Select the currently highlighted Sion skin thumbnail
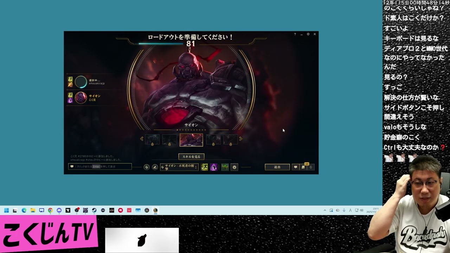450x253 pixels. pyautogui.click(x=191, y=140)
